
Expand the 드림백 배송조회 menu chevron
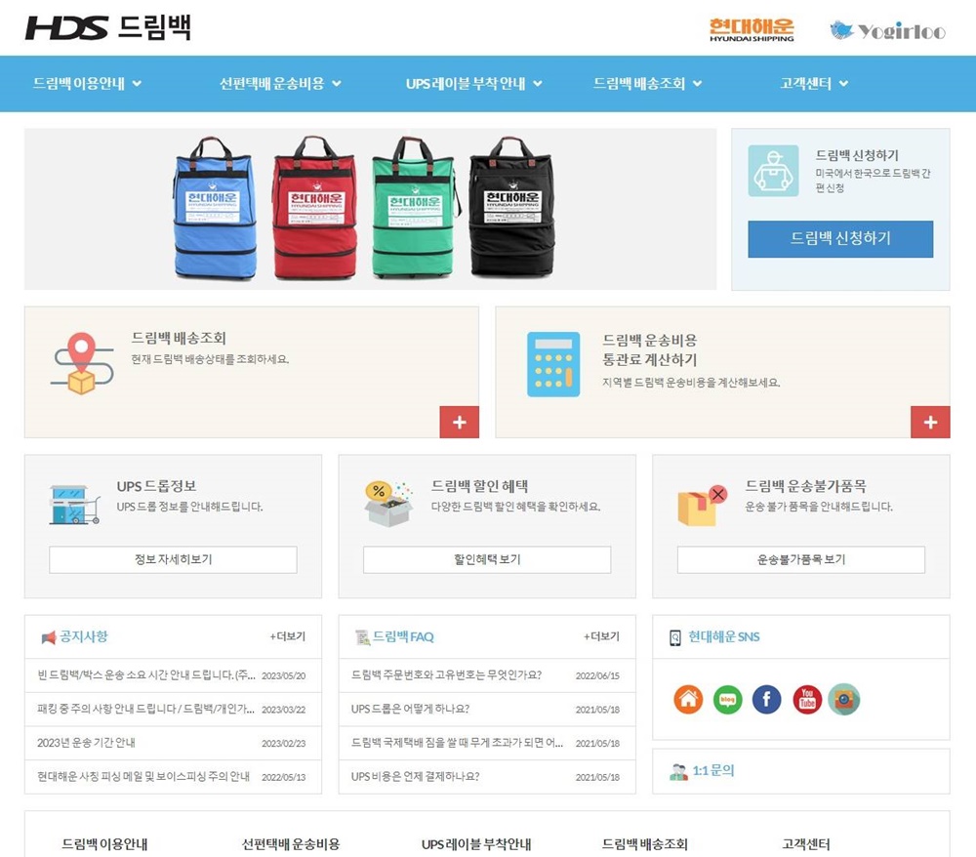(x=697, y=83)
